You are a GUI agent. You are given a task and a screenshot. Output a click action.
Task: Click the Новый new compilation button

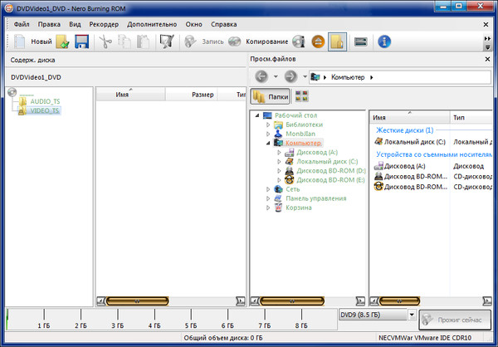(33, 41)
